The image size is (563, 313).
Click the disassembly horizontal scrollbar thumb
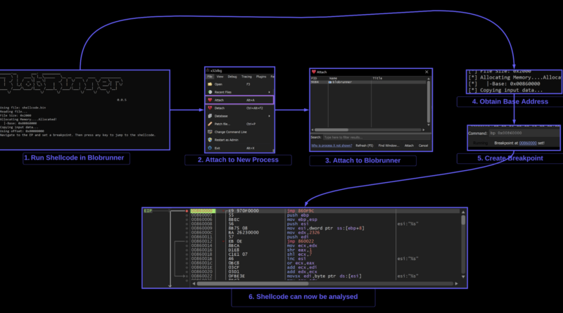[253, 283]
